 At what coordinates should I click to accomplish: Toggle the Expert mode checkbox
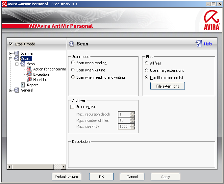[11, 44]
